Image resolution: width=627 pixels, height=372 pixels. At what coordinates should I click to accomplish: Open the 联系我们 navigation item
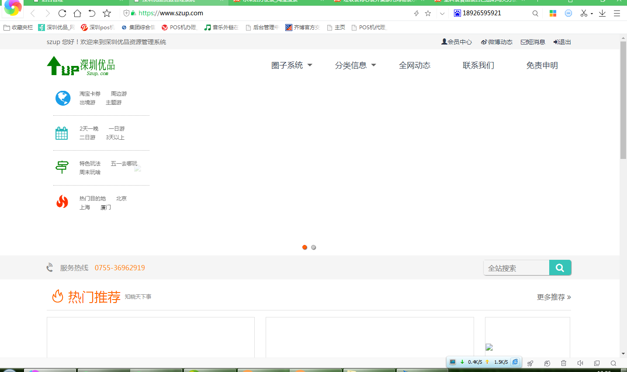tap(478, 65)
